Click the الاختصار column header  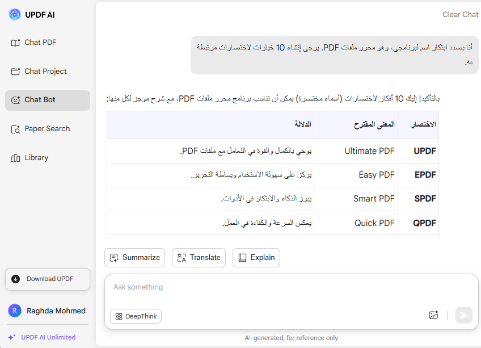419,125
